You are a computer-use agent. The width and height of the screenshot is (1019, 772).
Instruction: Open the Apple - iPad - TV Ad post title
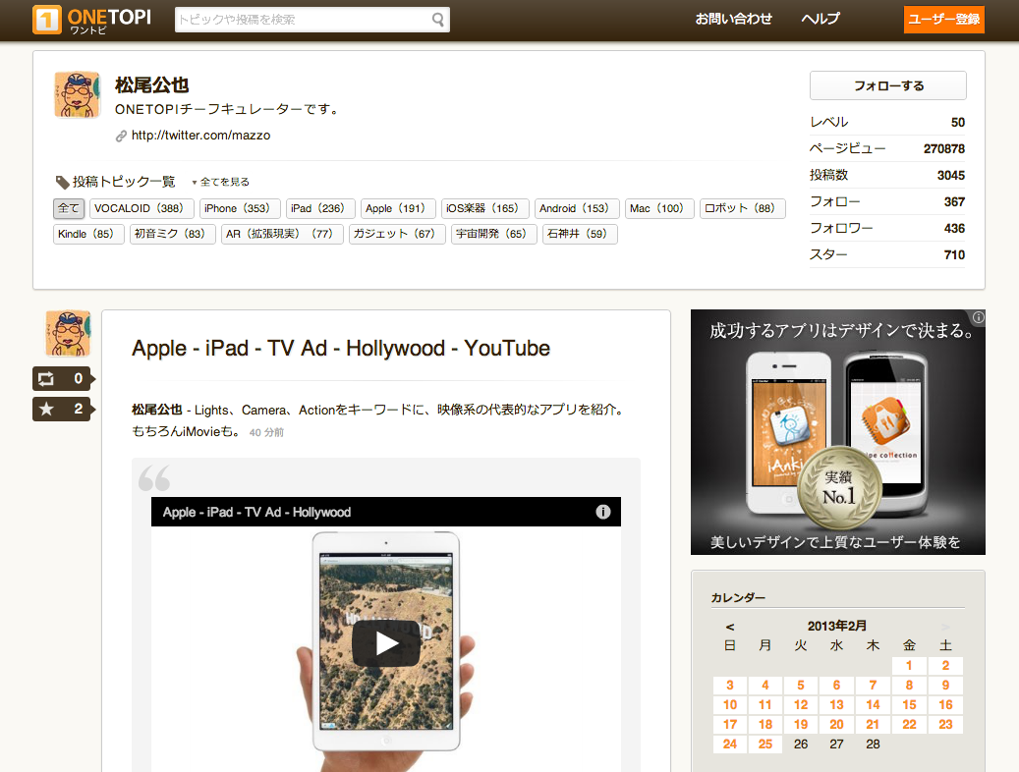tap(341, 349)
